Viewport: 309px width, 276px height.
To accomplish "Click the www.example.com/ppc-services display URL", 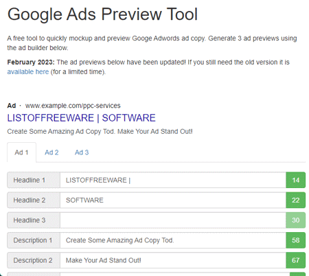I will [73, 106].
